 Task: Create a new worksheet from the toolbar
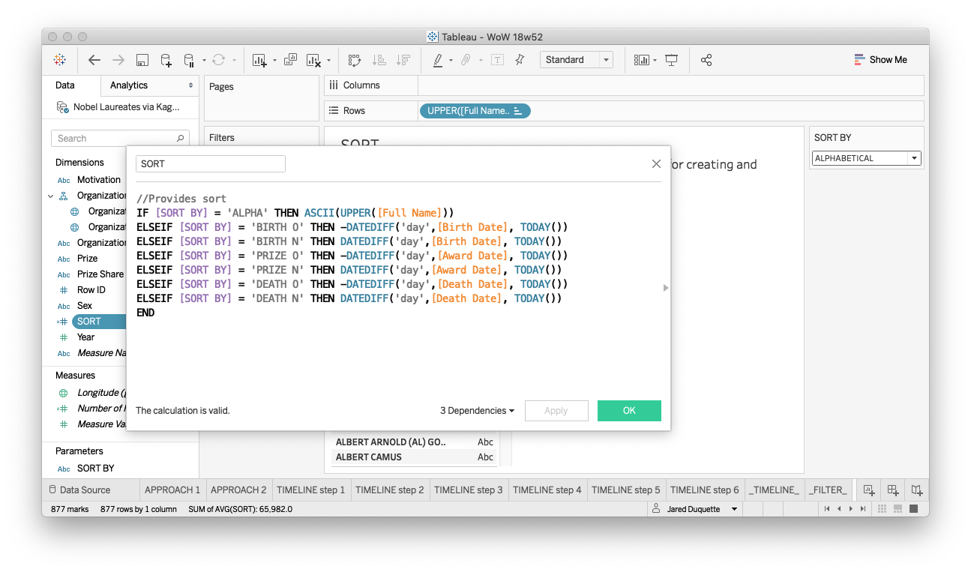[260, 60]
